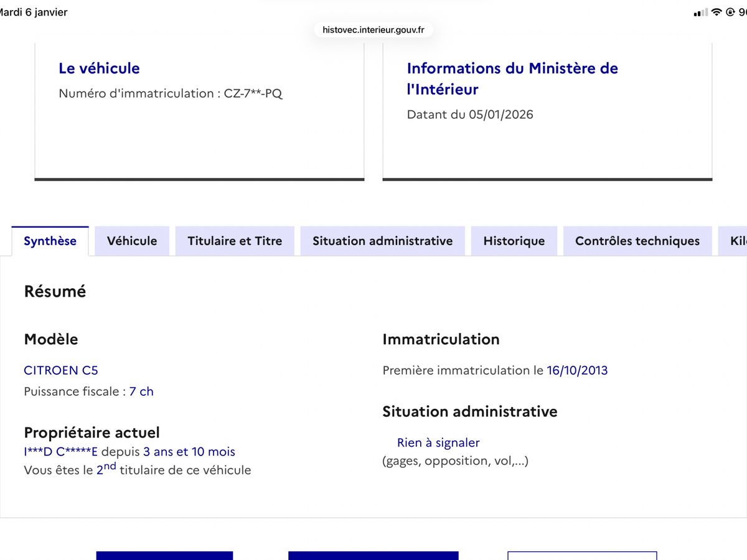
Task: Open the CITROEN C5 model link
Action: pyautogui.click(x=60, y=370)
